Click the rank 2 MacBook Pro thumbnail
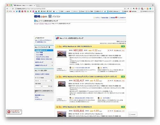The image size is (160, 125). point(62,84)
